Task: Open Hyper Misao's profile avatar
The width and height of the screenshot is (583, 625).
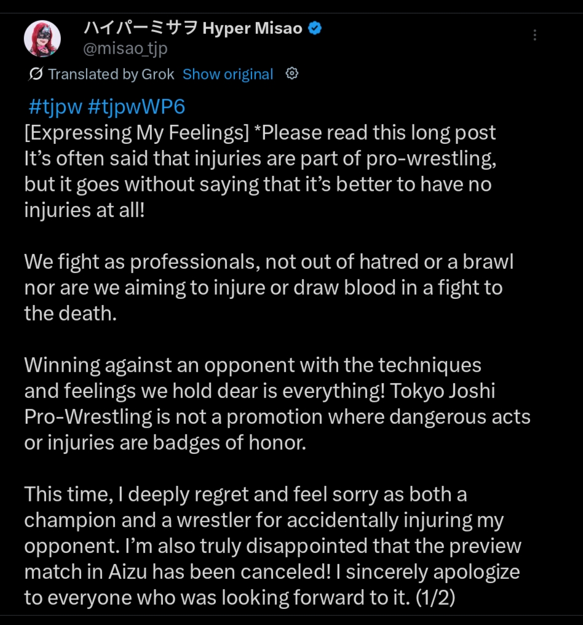Action: point(42,39)
